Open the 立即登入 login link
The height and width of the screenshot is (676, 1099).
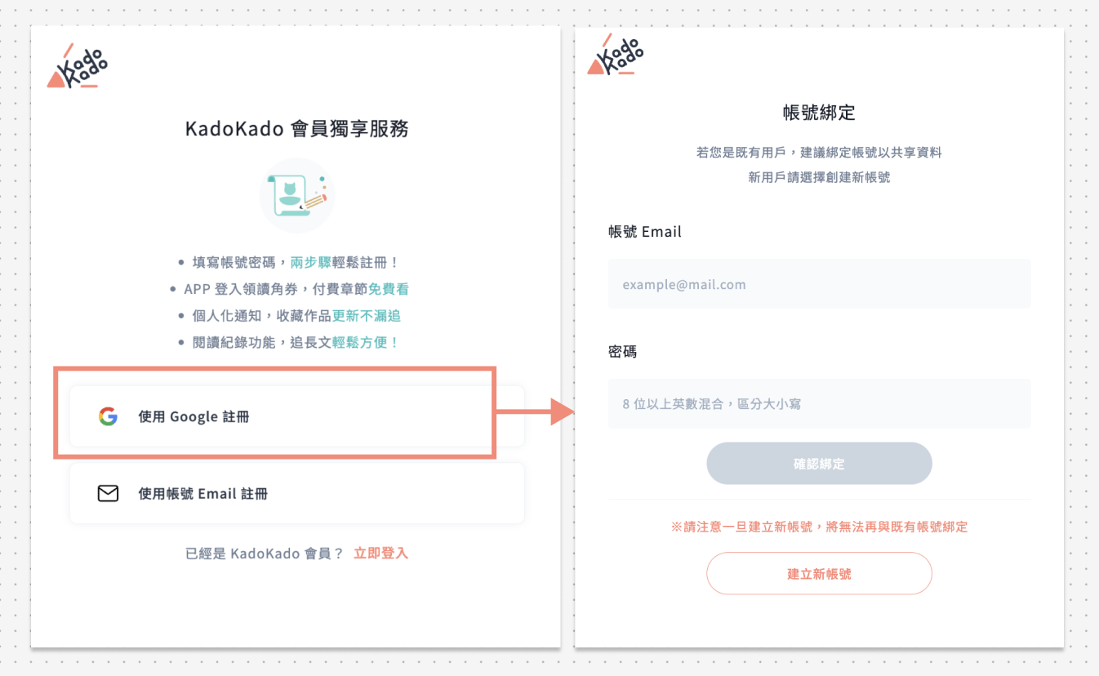(380, 554)
